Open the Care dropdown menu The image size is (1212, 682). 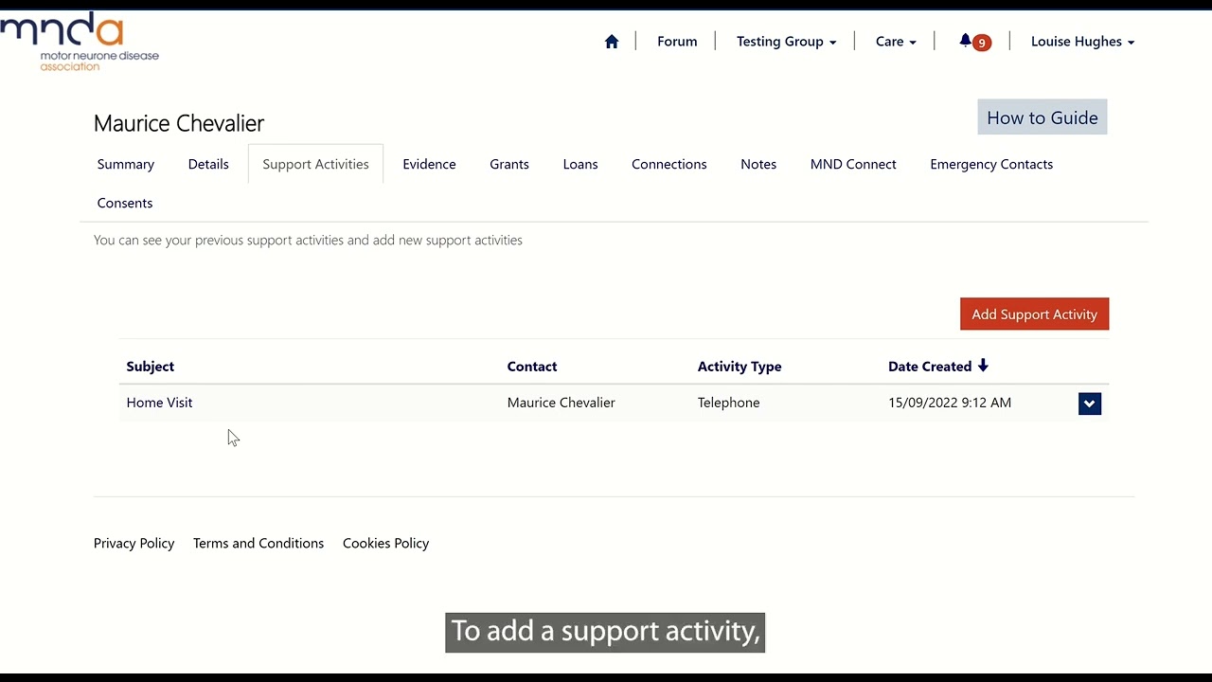(896, 42)
